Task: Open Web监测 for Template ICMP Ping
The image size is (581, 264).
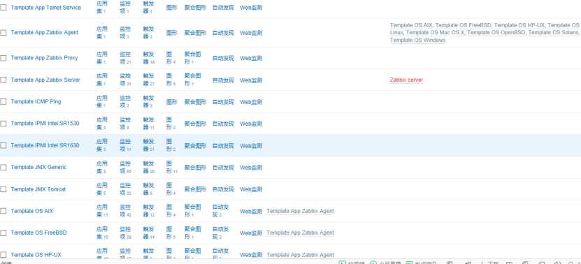Action: [251, 102]
